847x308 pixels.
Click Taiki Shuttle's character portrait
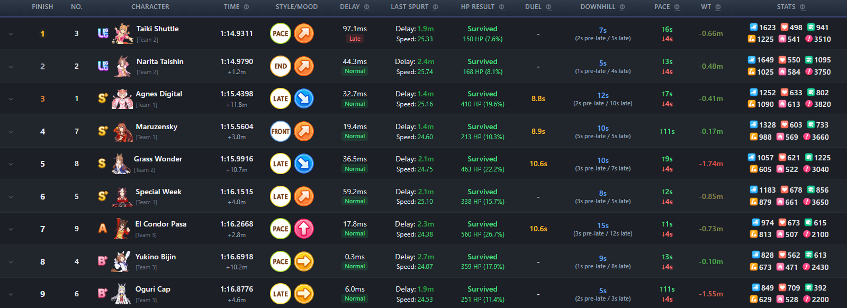tap(122, 33)
